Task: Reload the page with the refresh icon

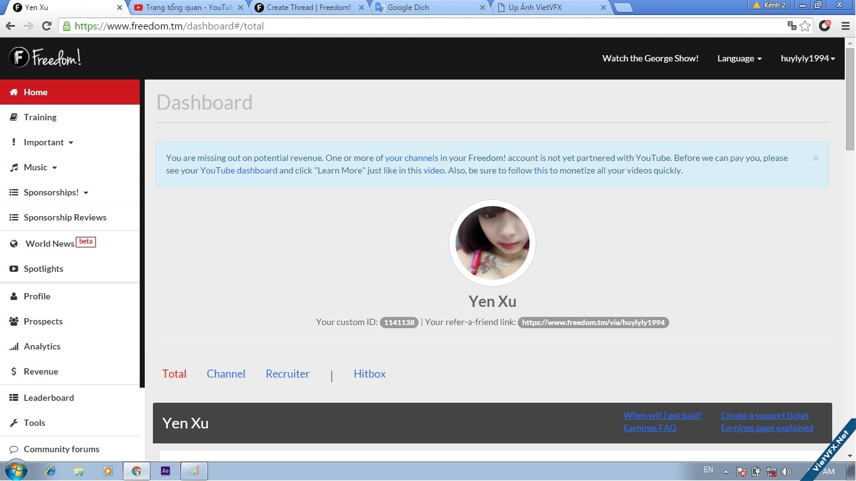Action: (46, 26)
